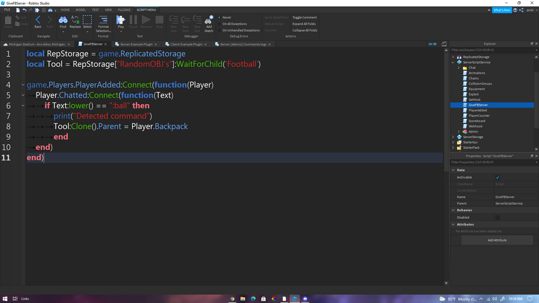The width and height of the screenshot is (539, 303).
Task: Open Chrome from the taskbar
Action: (x=232, y=299)
